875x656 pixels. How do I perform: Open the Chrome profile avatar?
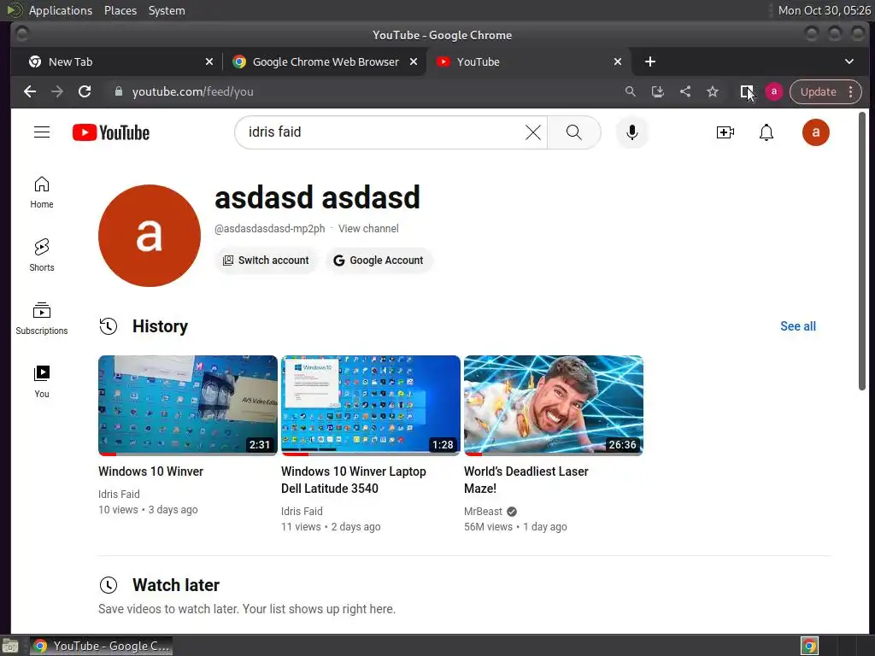[x=773, y=91]
